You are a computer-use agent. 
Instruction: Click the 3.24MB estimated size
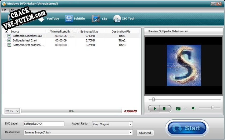tap(90, 45)
